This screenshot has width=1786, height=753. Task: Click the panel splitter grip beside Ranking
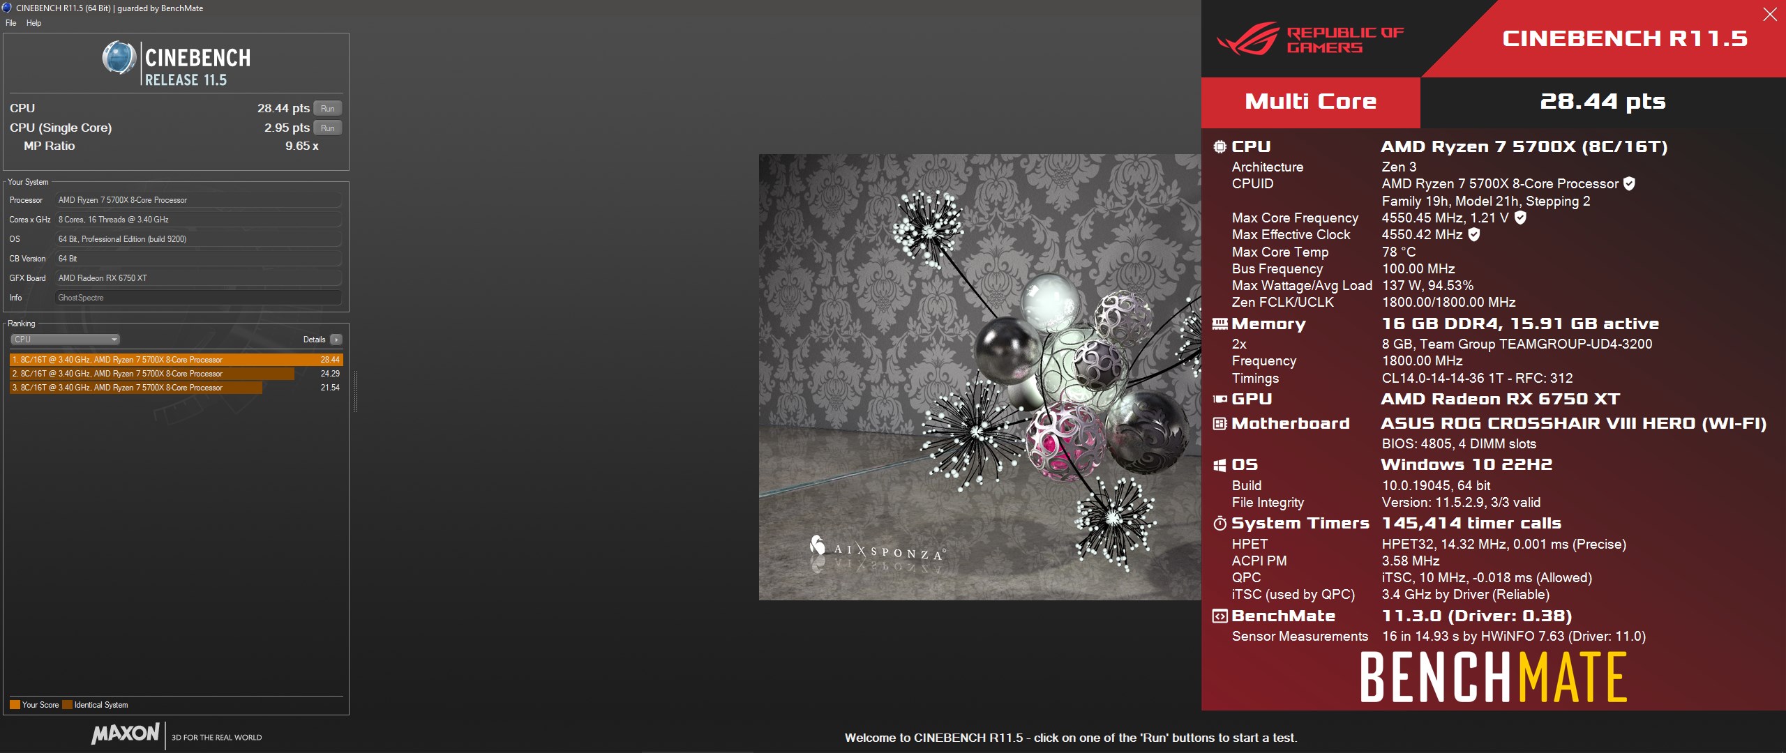pyautogui.click(x=355, y=392)
